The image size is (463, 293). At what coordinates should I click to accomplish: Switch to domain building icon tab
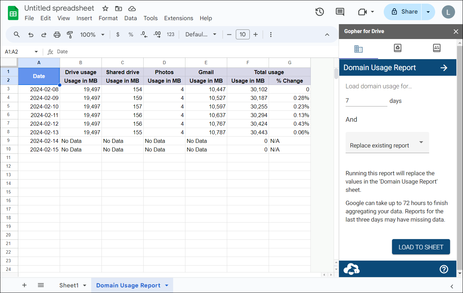(359, 49)
